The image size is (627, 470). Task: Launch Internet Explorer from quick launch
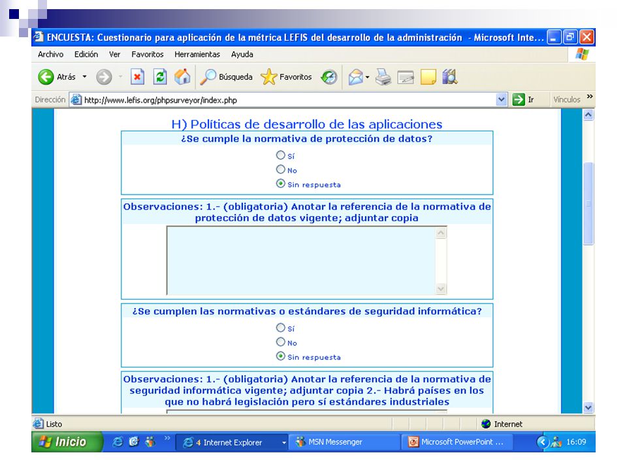118,442
